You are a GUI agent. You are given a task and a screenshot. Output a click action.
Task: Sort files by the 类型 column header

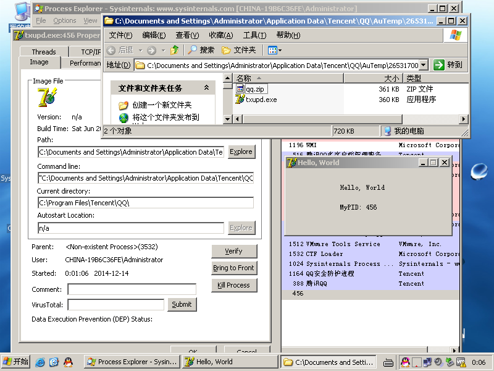pyautogui.click(x=436, y=78)
